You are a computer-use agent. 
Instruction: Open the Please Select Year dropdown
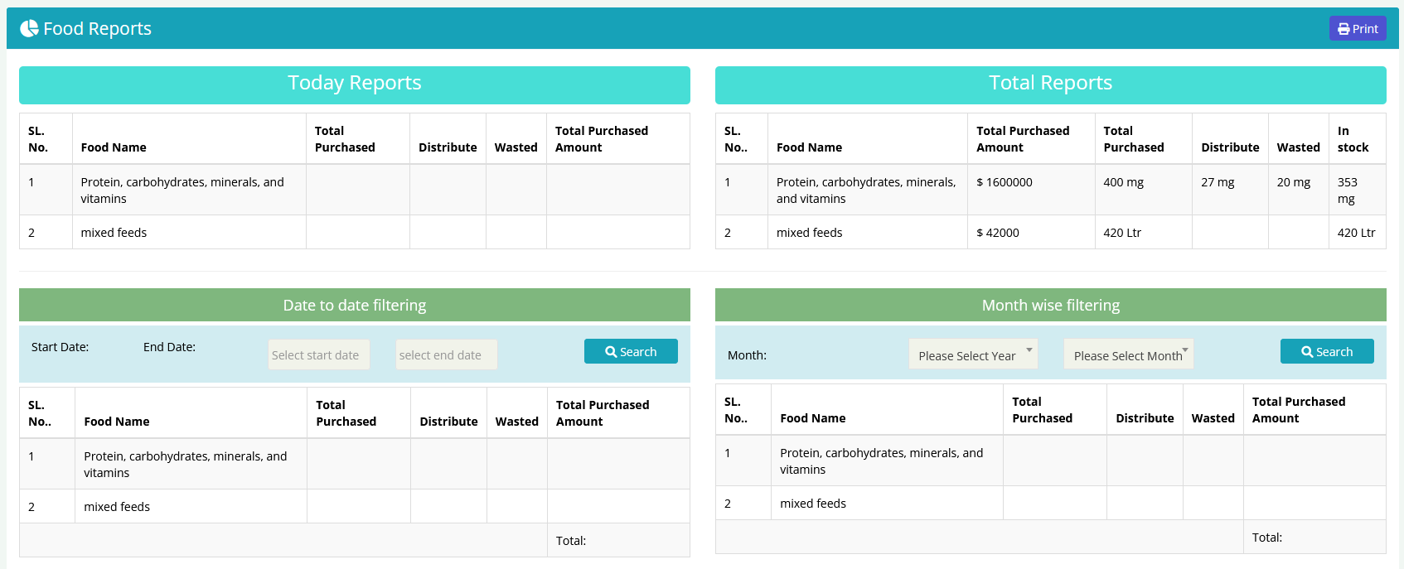[x=973, y=355]
